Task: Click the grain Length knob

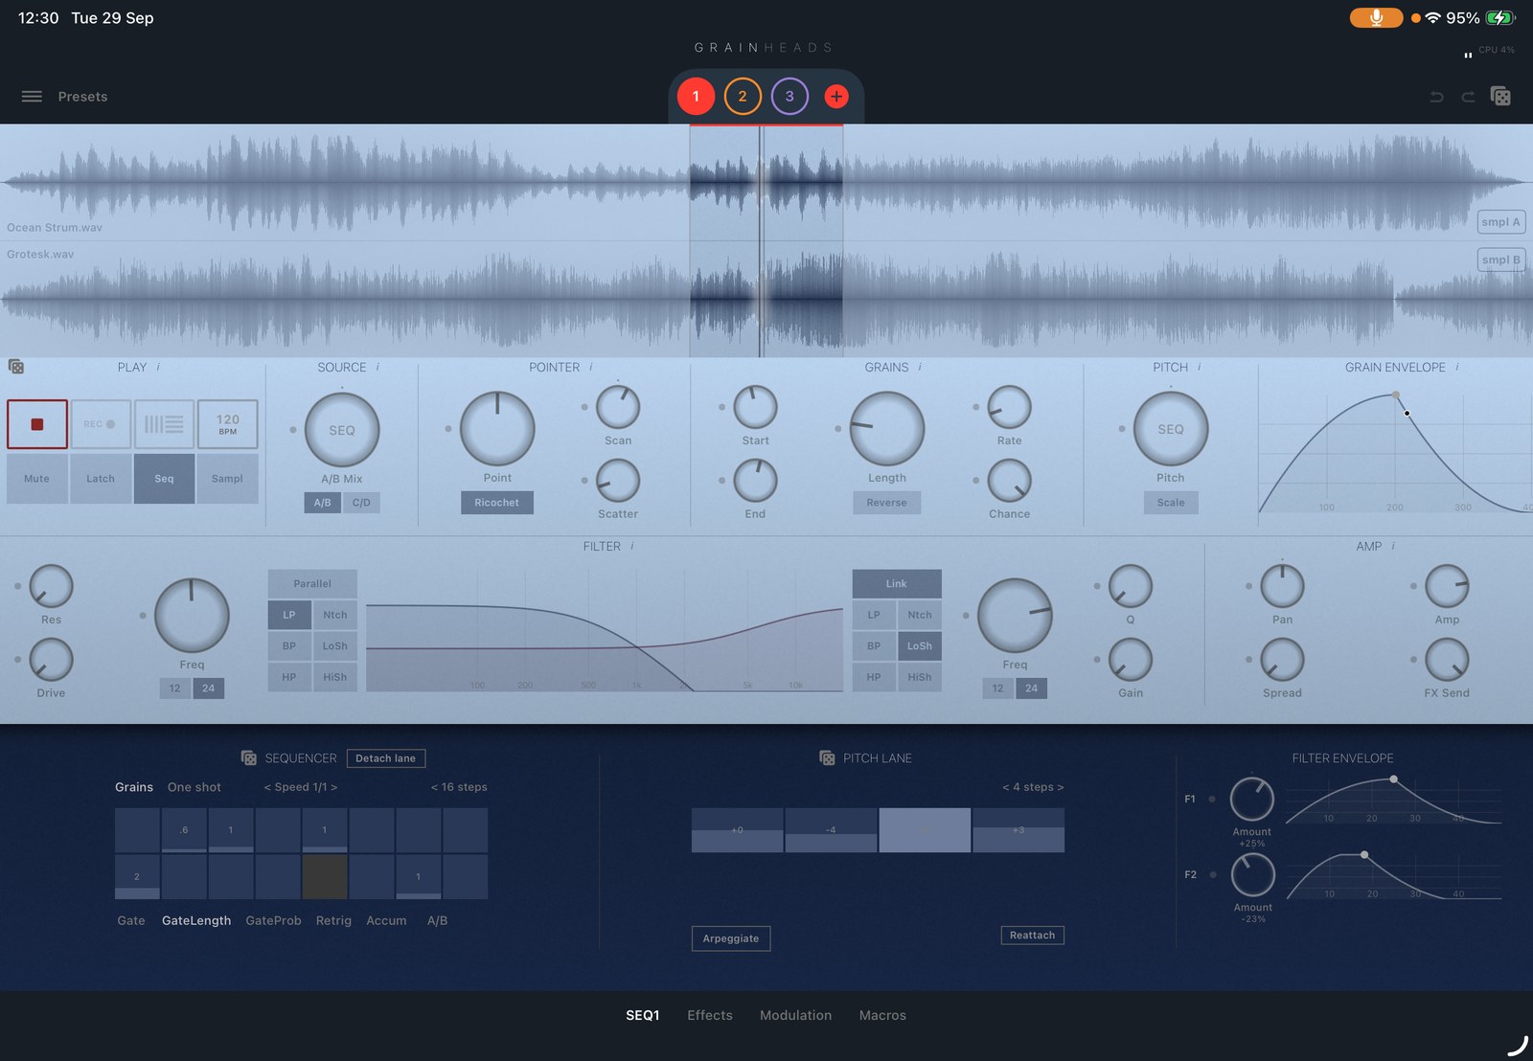Action: 887,428
